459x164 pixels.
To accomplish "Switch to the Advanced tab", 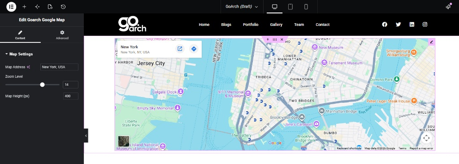I will pos(62,35).
